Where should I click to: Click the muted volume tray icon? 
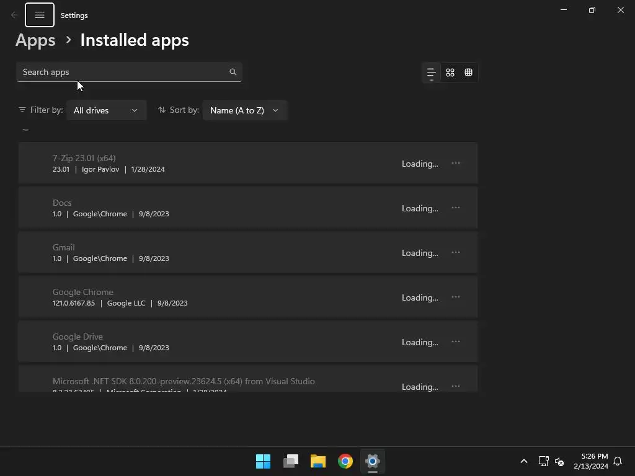pos(559,461)
